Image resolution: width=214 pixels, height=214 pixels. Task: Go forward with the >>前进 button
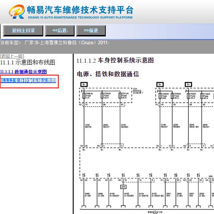pos(91,30)
